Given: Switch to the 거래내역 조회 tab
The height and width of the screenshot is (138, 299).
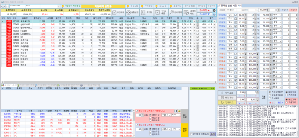Looking at the screenshot, I should (26, 86).
